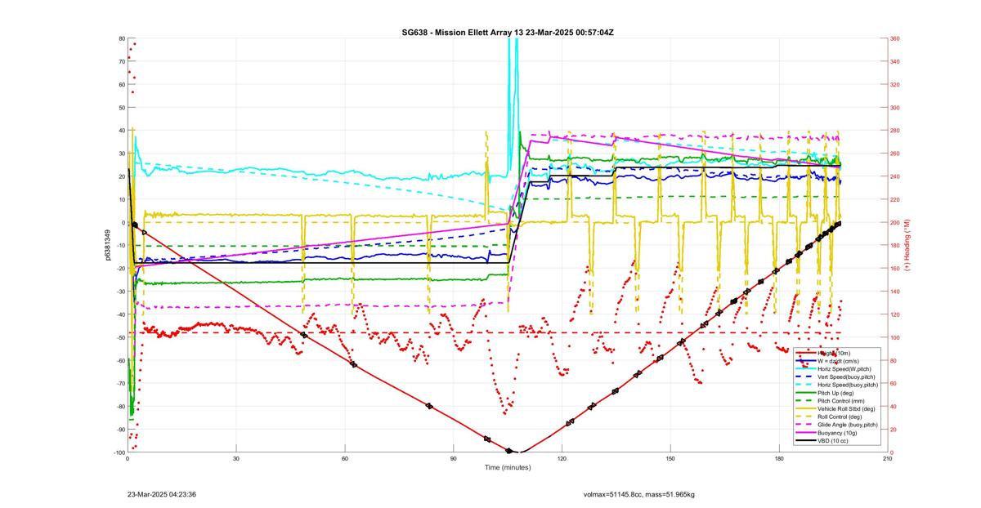This screenshot has width=981, height=508.
Task: Click the footer text "volmax=51145.8cc, mass=51.965kg"
Action: click(638, 494)
